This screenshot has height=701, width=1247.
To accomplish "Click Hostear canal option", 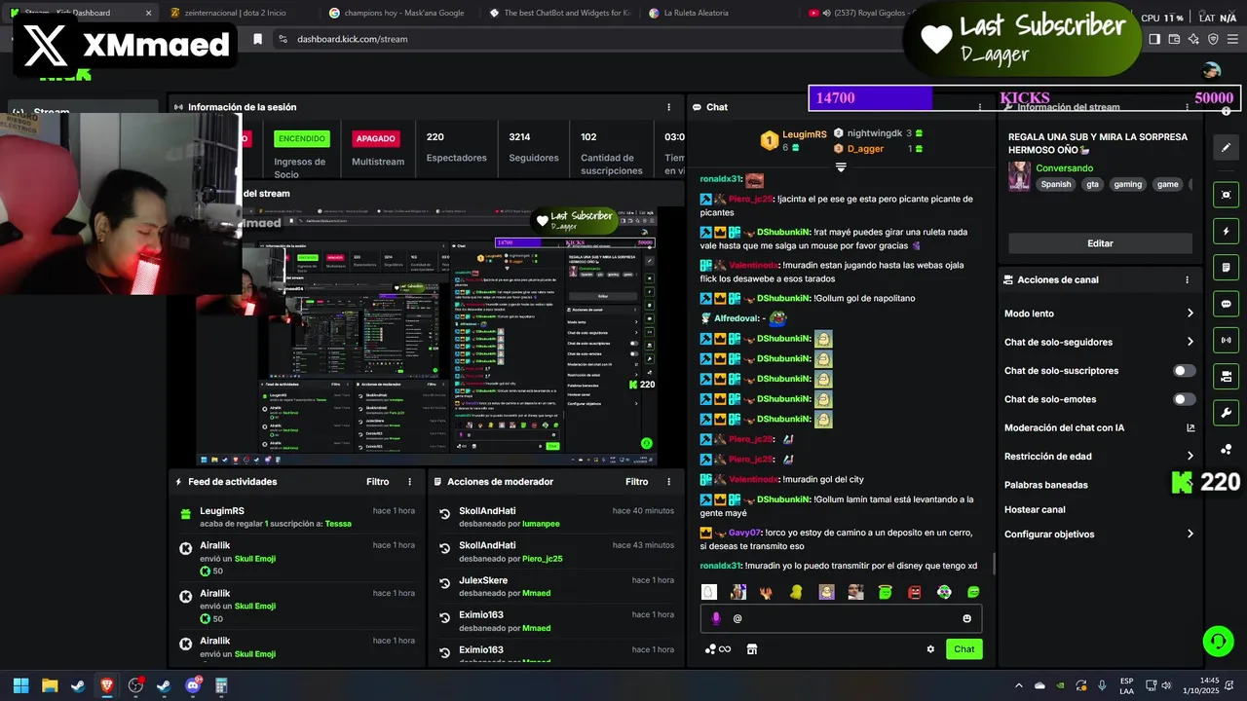I will (1035, 509).
